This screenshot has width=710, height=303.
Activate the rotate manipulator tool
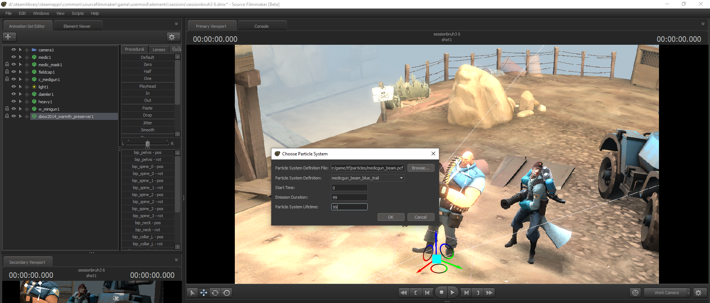215,293
